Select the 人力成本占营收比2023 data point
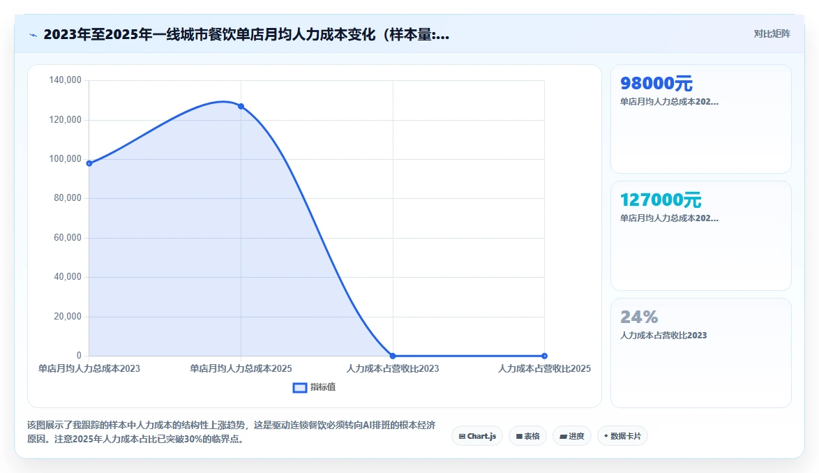819x473 pixels. (393, 356)
